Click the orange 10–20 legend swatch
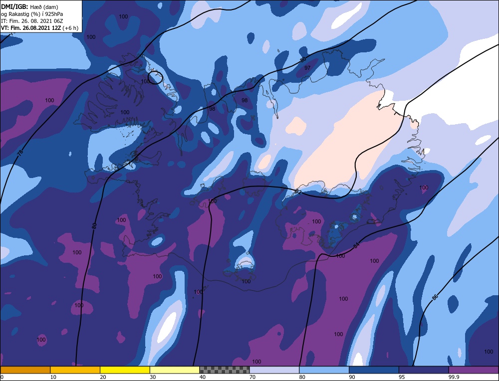Image resolution: width=499 pixels, height=381 pixels. tap(75, 370)
